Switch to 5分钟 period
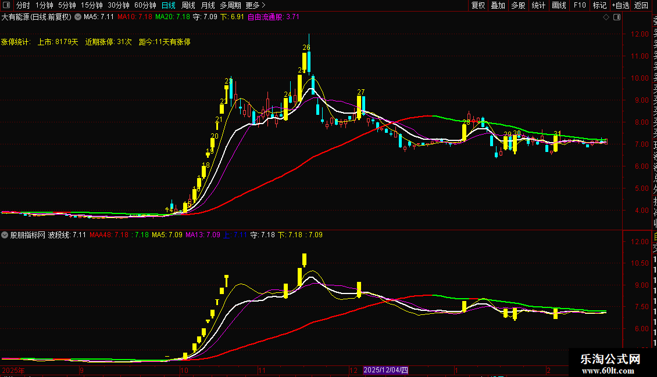This screenshot has width=657, height=377. 67,5
